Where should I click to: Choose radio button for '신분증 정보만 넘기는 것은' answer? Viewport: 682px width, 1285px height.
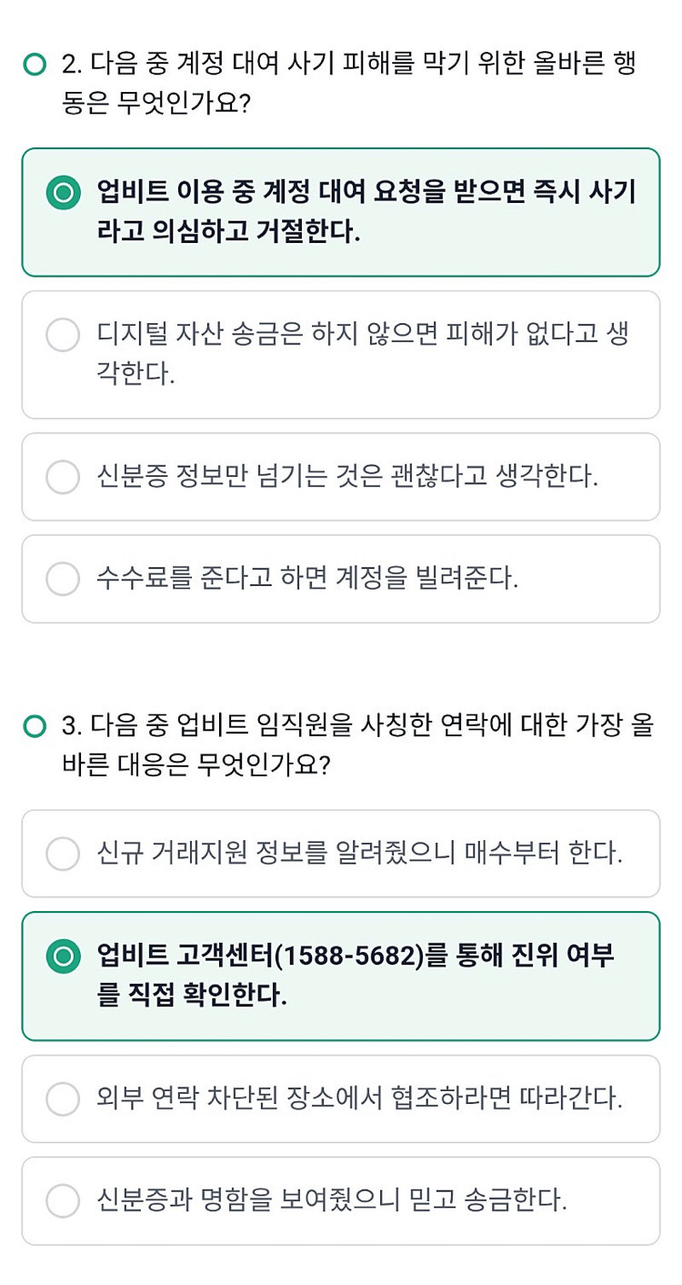(63, 476)
